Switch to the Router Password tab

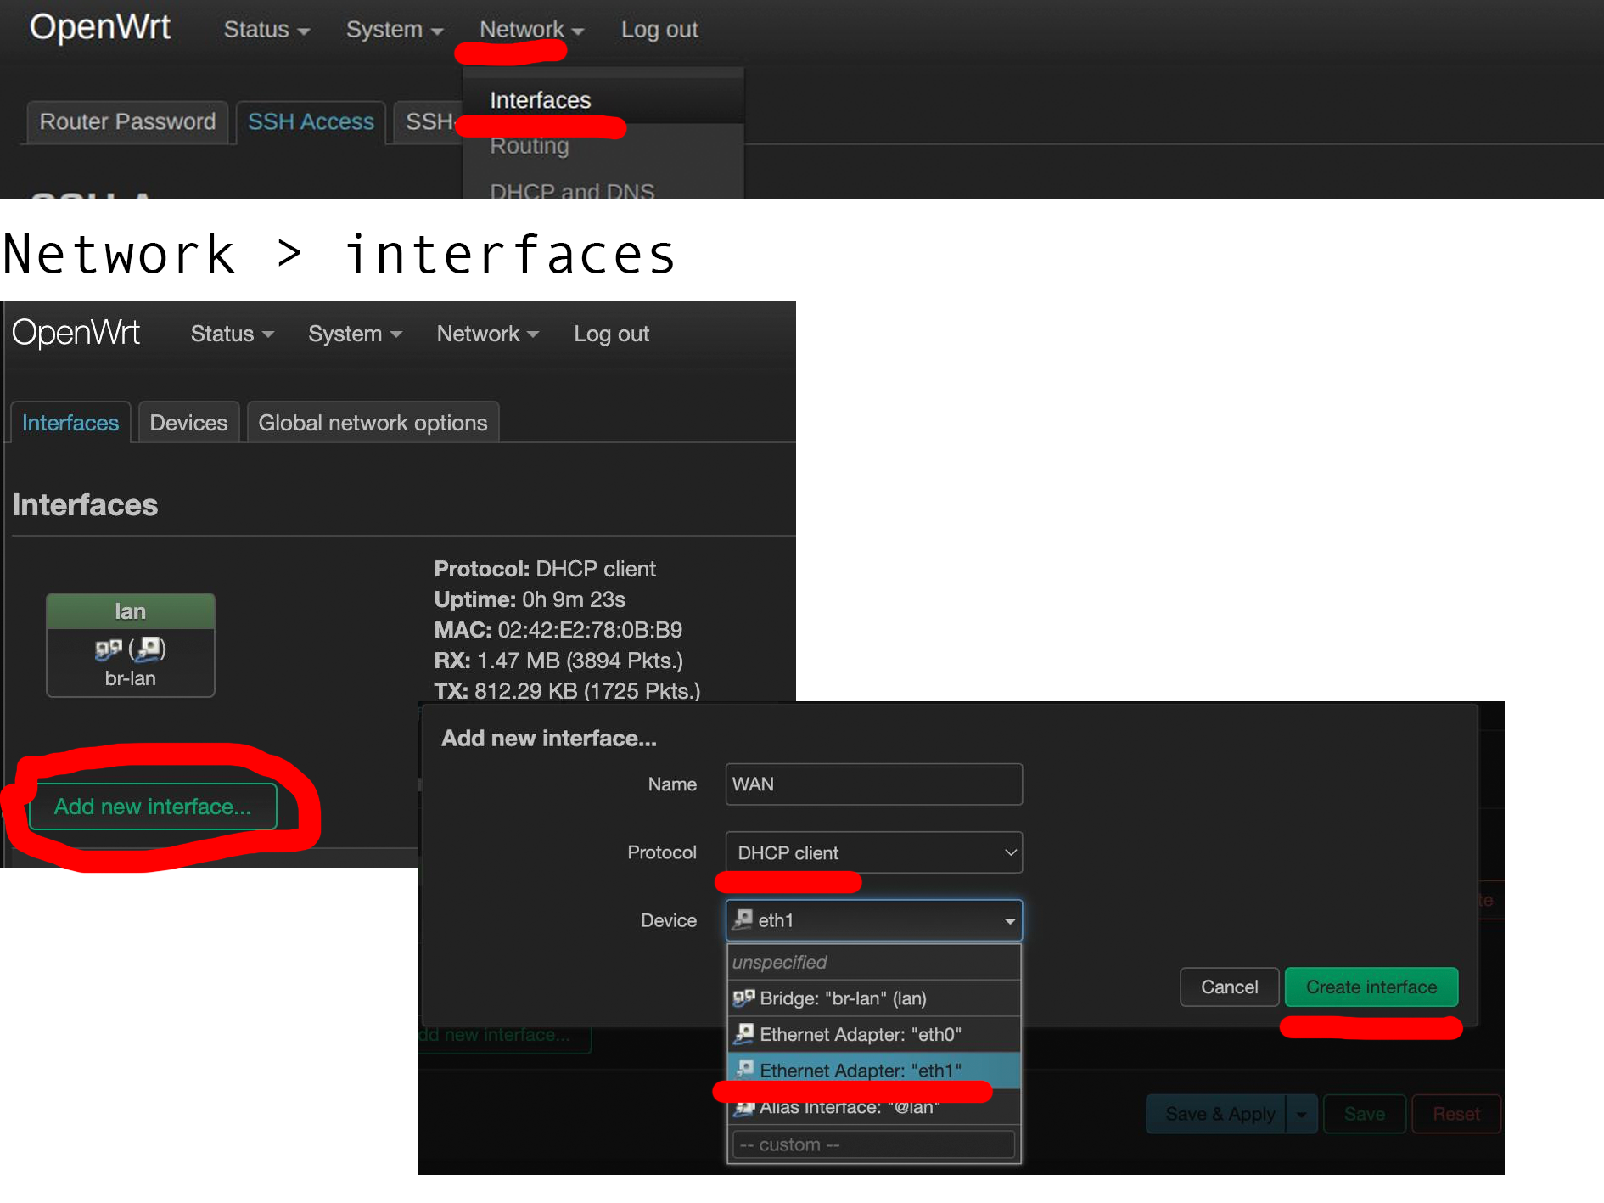pyautogui.click(x=127, y=122)
